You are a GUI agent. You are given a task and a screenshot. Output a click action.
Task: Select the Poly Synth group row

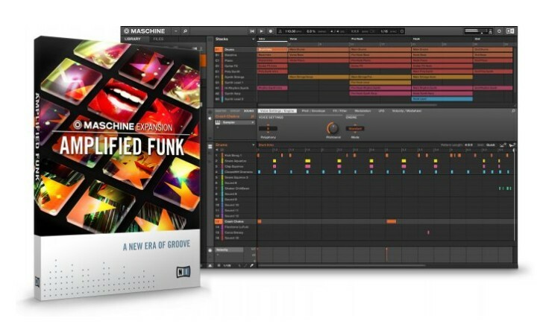pyautogui.click(x=235, y=72)
